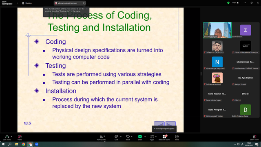Select Rizki Anugrah Vidian's participant tile

217,110
